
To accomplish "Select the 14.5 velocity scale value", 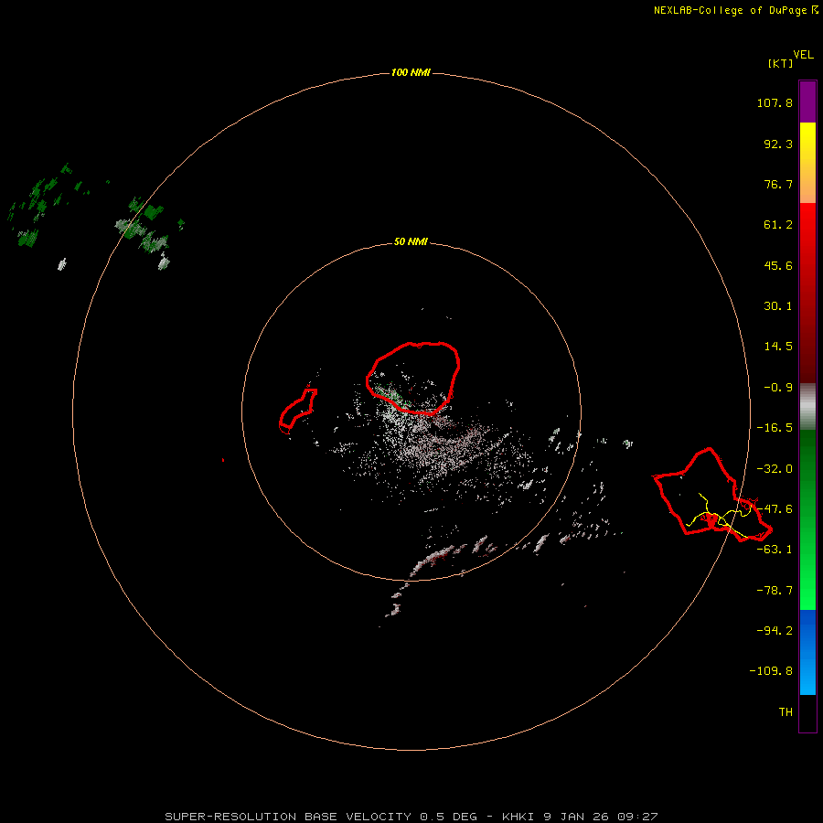I will (x=778, y=347).
